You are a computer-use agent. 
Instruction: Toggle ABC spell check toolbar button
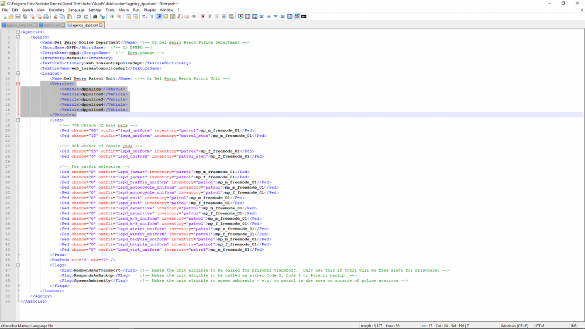[297, 16]
